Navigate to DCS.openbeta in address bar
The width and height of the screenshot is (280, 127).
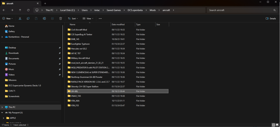click(135, 10)
